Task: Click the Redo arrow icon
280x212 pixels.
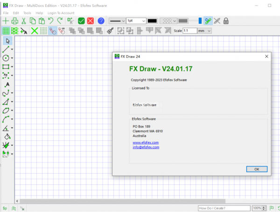Action: point(60,21)
